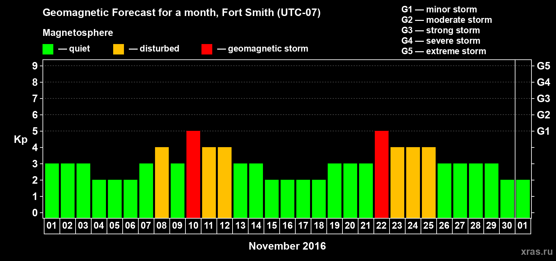Click the green bar for day 09
The width and height of the screenshot is (556, 261).
pyautogui.click(x=178, y=191)
